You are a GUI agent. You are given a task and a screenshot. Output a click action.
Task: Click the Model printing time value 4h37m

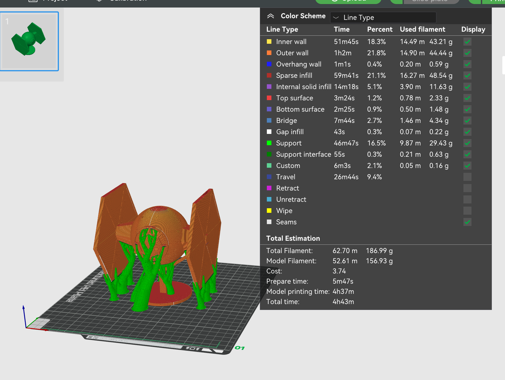(x=343, y=291)
